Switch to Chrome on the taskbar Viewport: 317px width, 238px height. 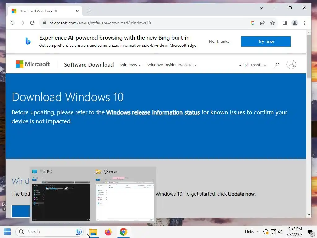click(x=123, y=232)
